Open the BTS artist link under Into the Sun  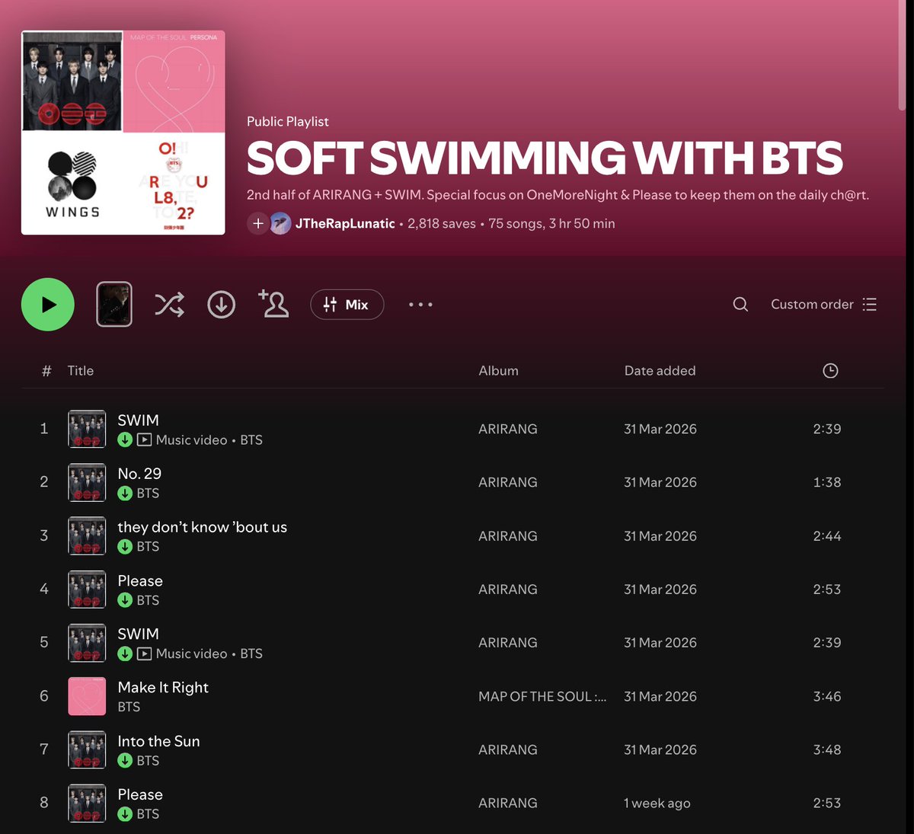(x=148, y=761)
